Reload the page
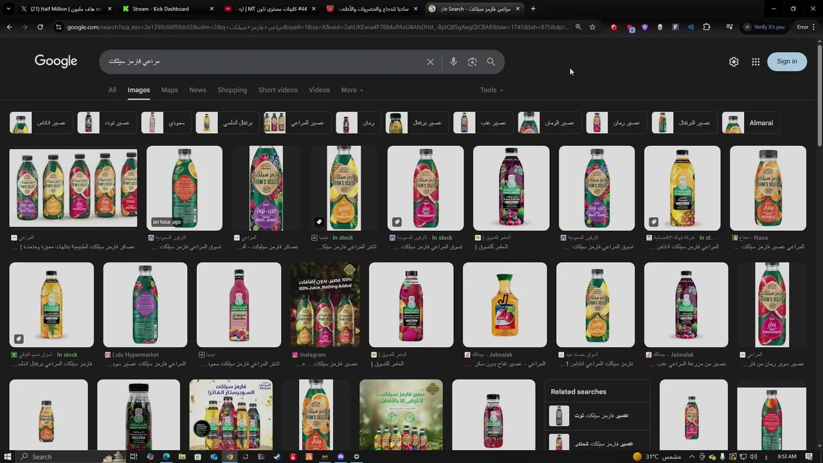This screenshot has height=463, width=823. (40, 27)
